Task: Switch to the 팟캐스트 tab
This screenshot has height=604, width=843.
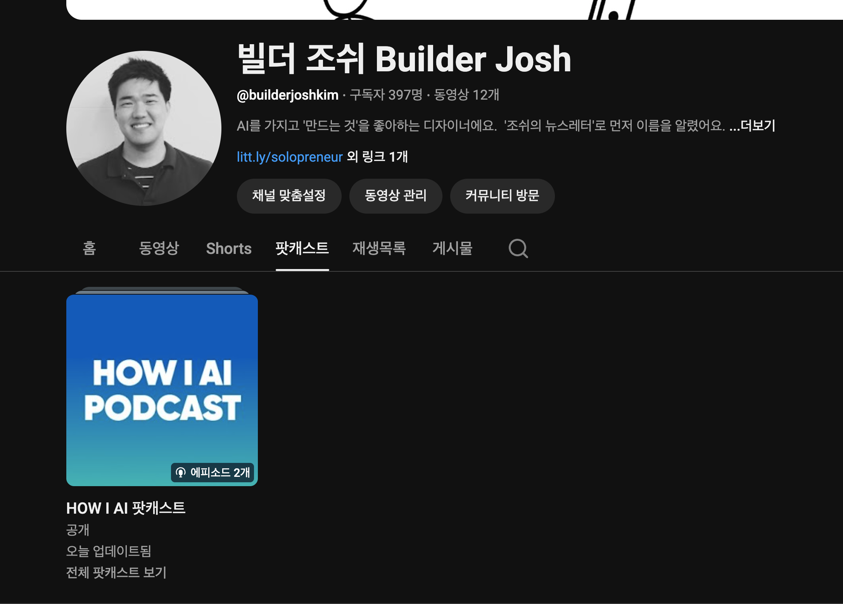Action: click(x=302, y=249)
